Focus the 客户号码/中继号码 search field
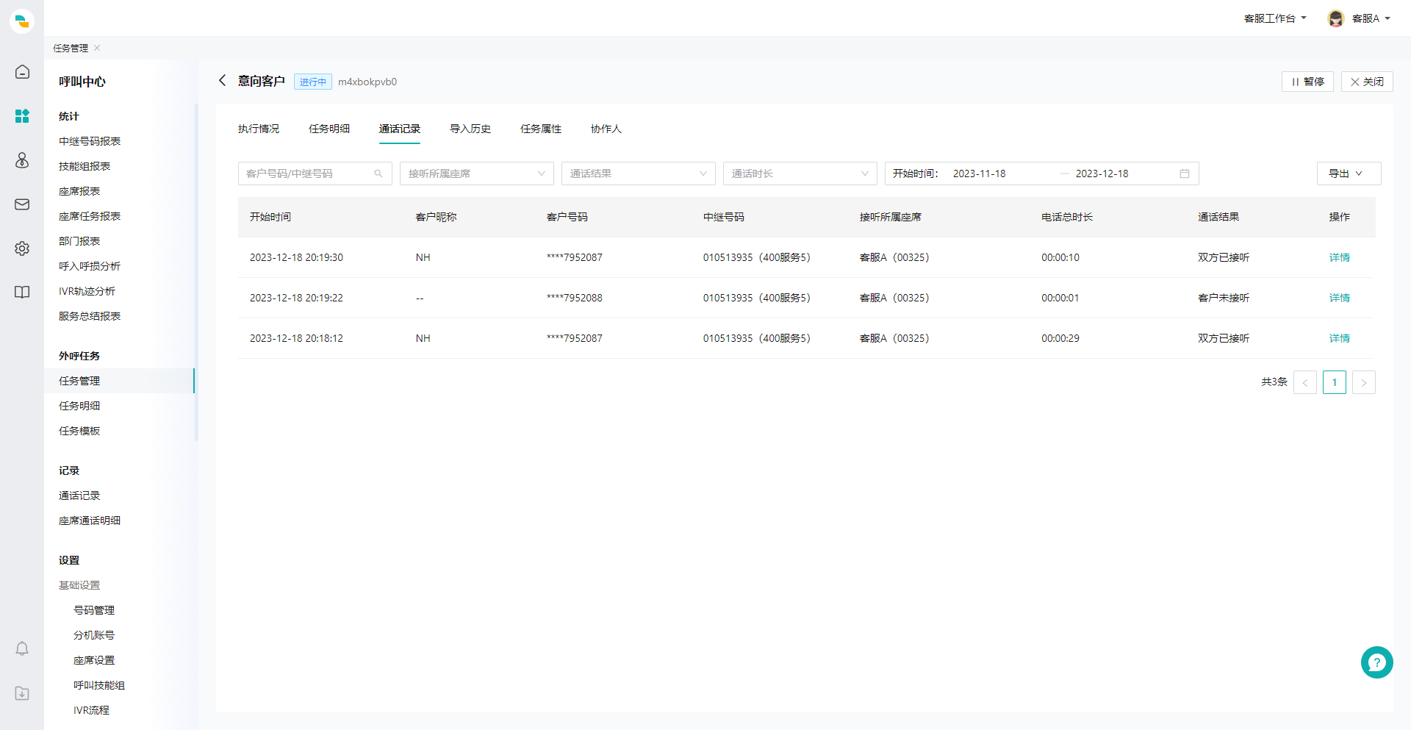Image resolution: width=1411 pixels, height=730 pixels. point(315,173)
